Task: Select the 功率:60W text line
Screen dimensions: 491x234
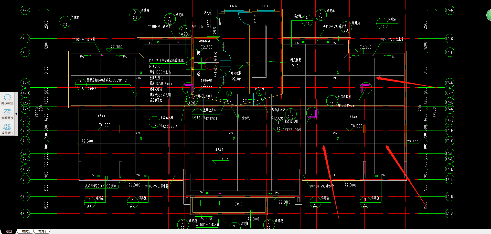Action: point(156,89)
